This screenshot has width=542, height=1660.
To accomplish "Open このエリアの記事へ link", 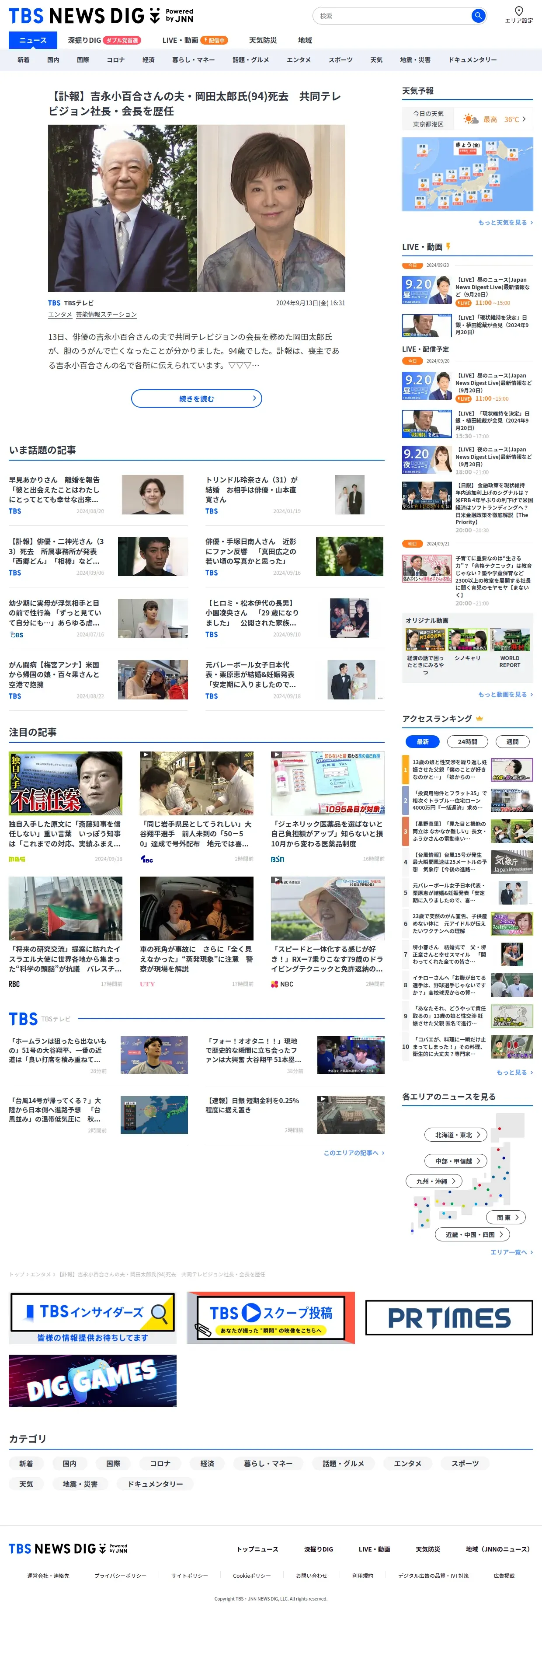I will (354, 1153).
